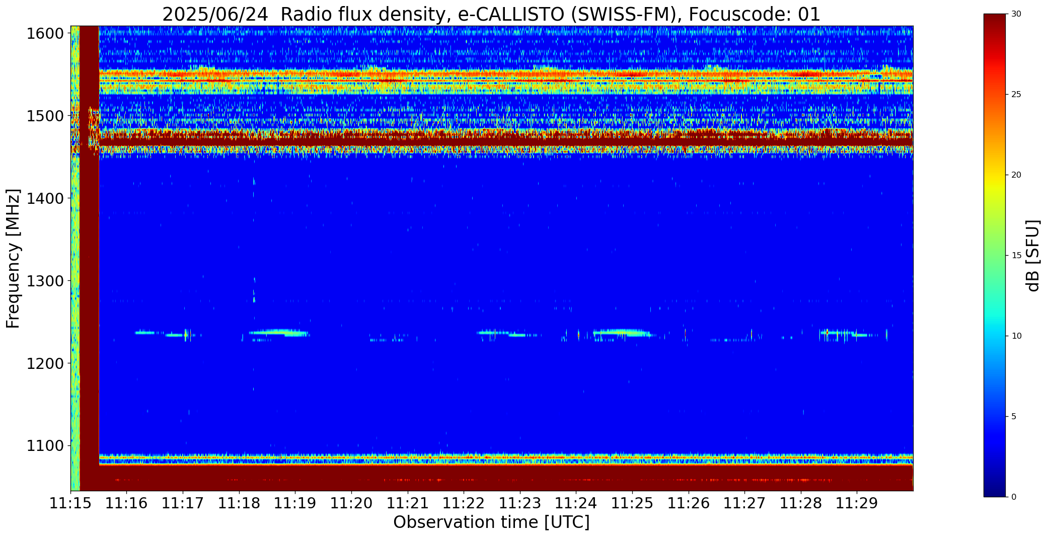The height and width of the screenshot is (537, 1048).
Task: Click the 11:26 time tick label
Action: click(689, 503)
